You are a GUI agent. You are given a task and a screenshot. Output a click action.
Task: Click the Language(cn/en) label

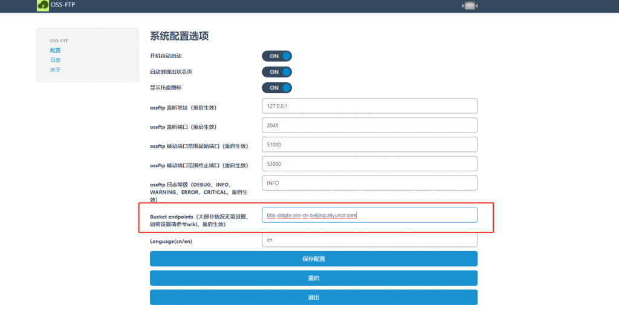[x=171, y=241]
